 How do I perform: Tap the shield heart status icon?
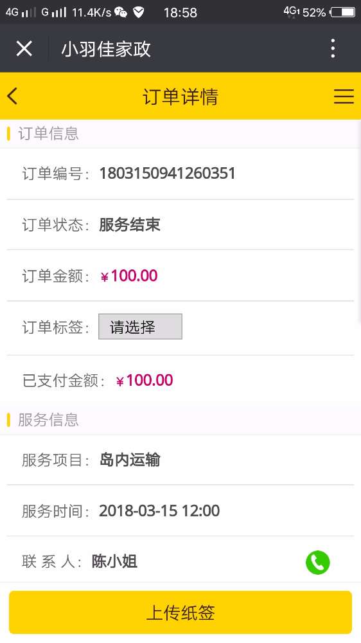pos(139,12)
